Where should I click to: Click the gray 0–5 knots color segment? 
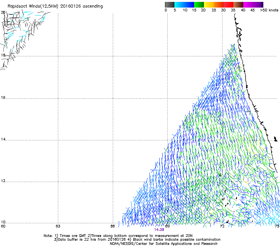click(x=170, y=5)
